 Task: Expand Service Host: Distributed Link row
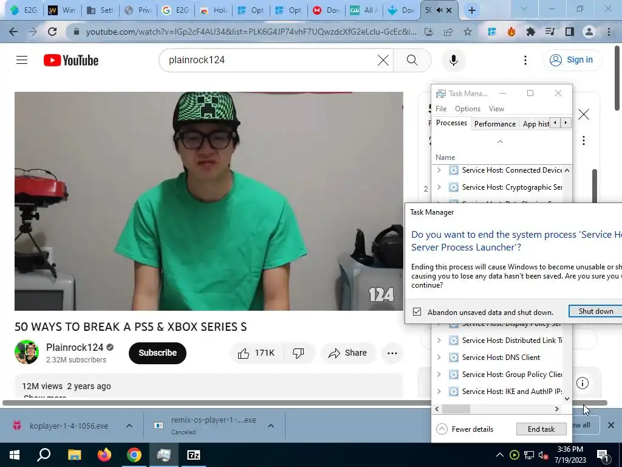pos(439,341)
